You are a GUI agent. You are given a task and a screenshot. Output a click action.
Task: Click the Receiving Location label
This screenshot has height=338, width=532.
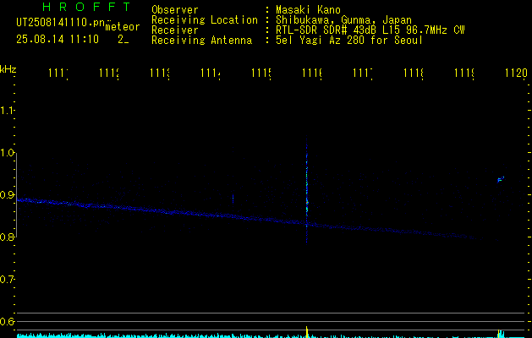[205, 20]
